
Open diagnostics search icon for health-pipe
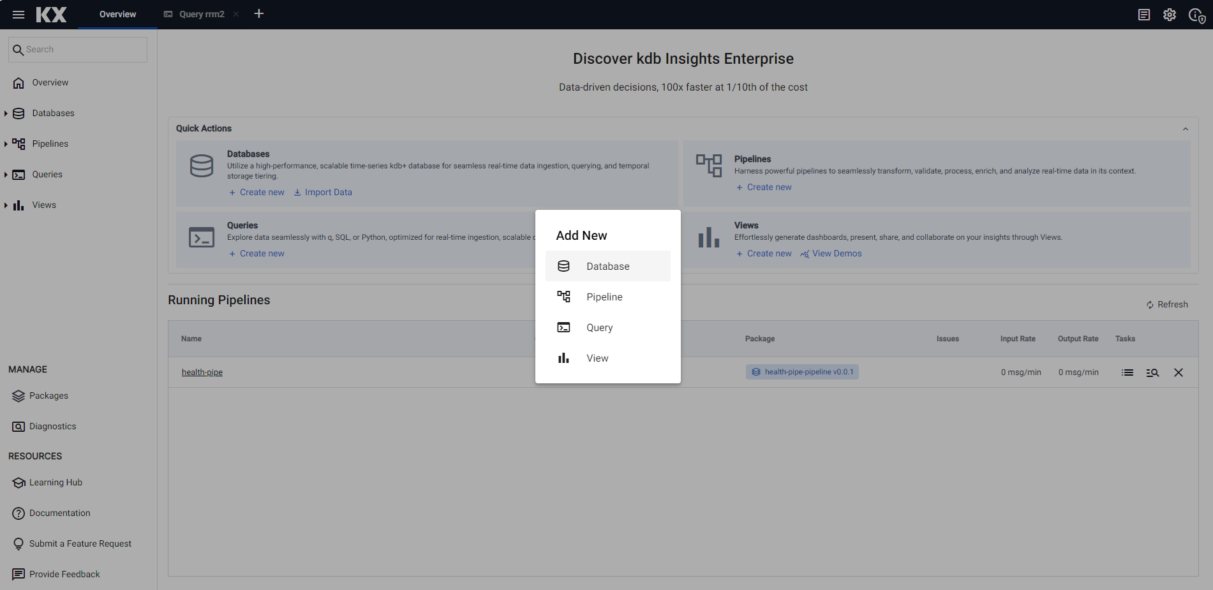coord(1152,372)
